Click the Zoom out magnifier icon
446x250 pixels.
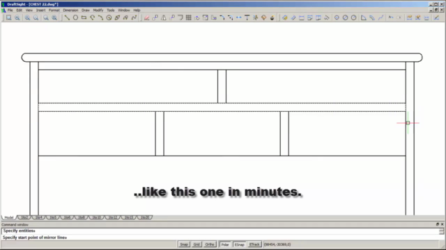pos(36,17)
